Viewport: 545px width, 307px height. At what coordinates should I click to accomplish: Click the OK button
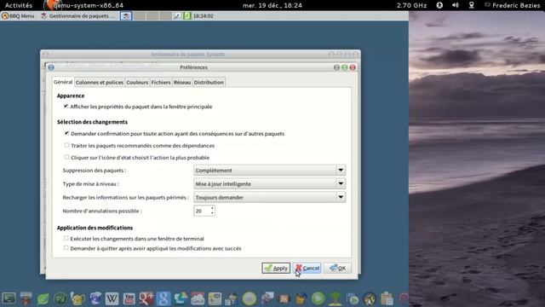point(337,268)
